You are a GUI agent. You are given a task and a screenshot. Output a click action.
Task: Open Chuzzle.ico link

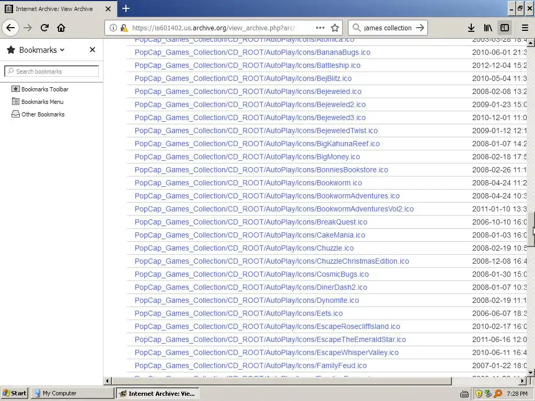point(245,248)
